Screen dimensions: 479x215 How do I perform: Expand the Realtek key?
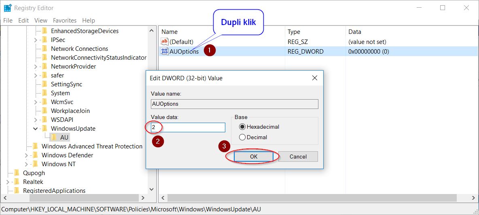8,182
